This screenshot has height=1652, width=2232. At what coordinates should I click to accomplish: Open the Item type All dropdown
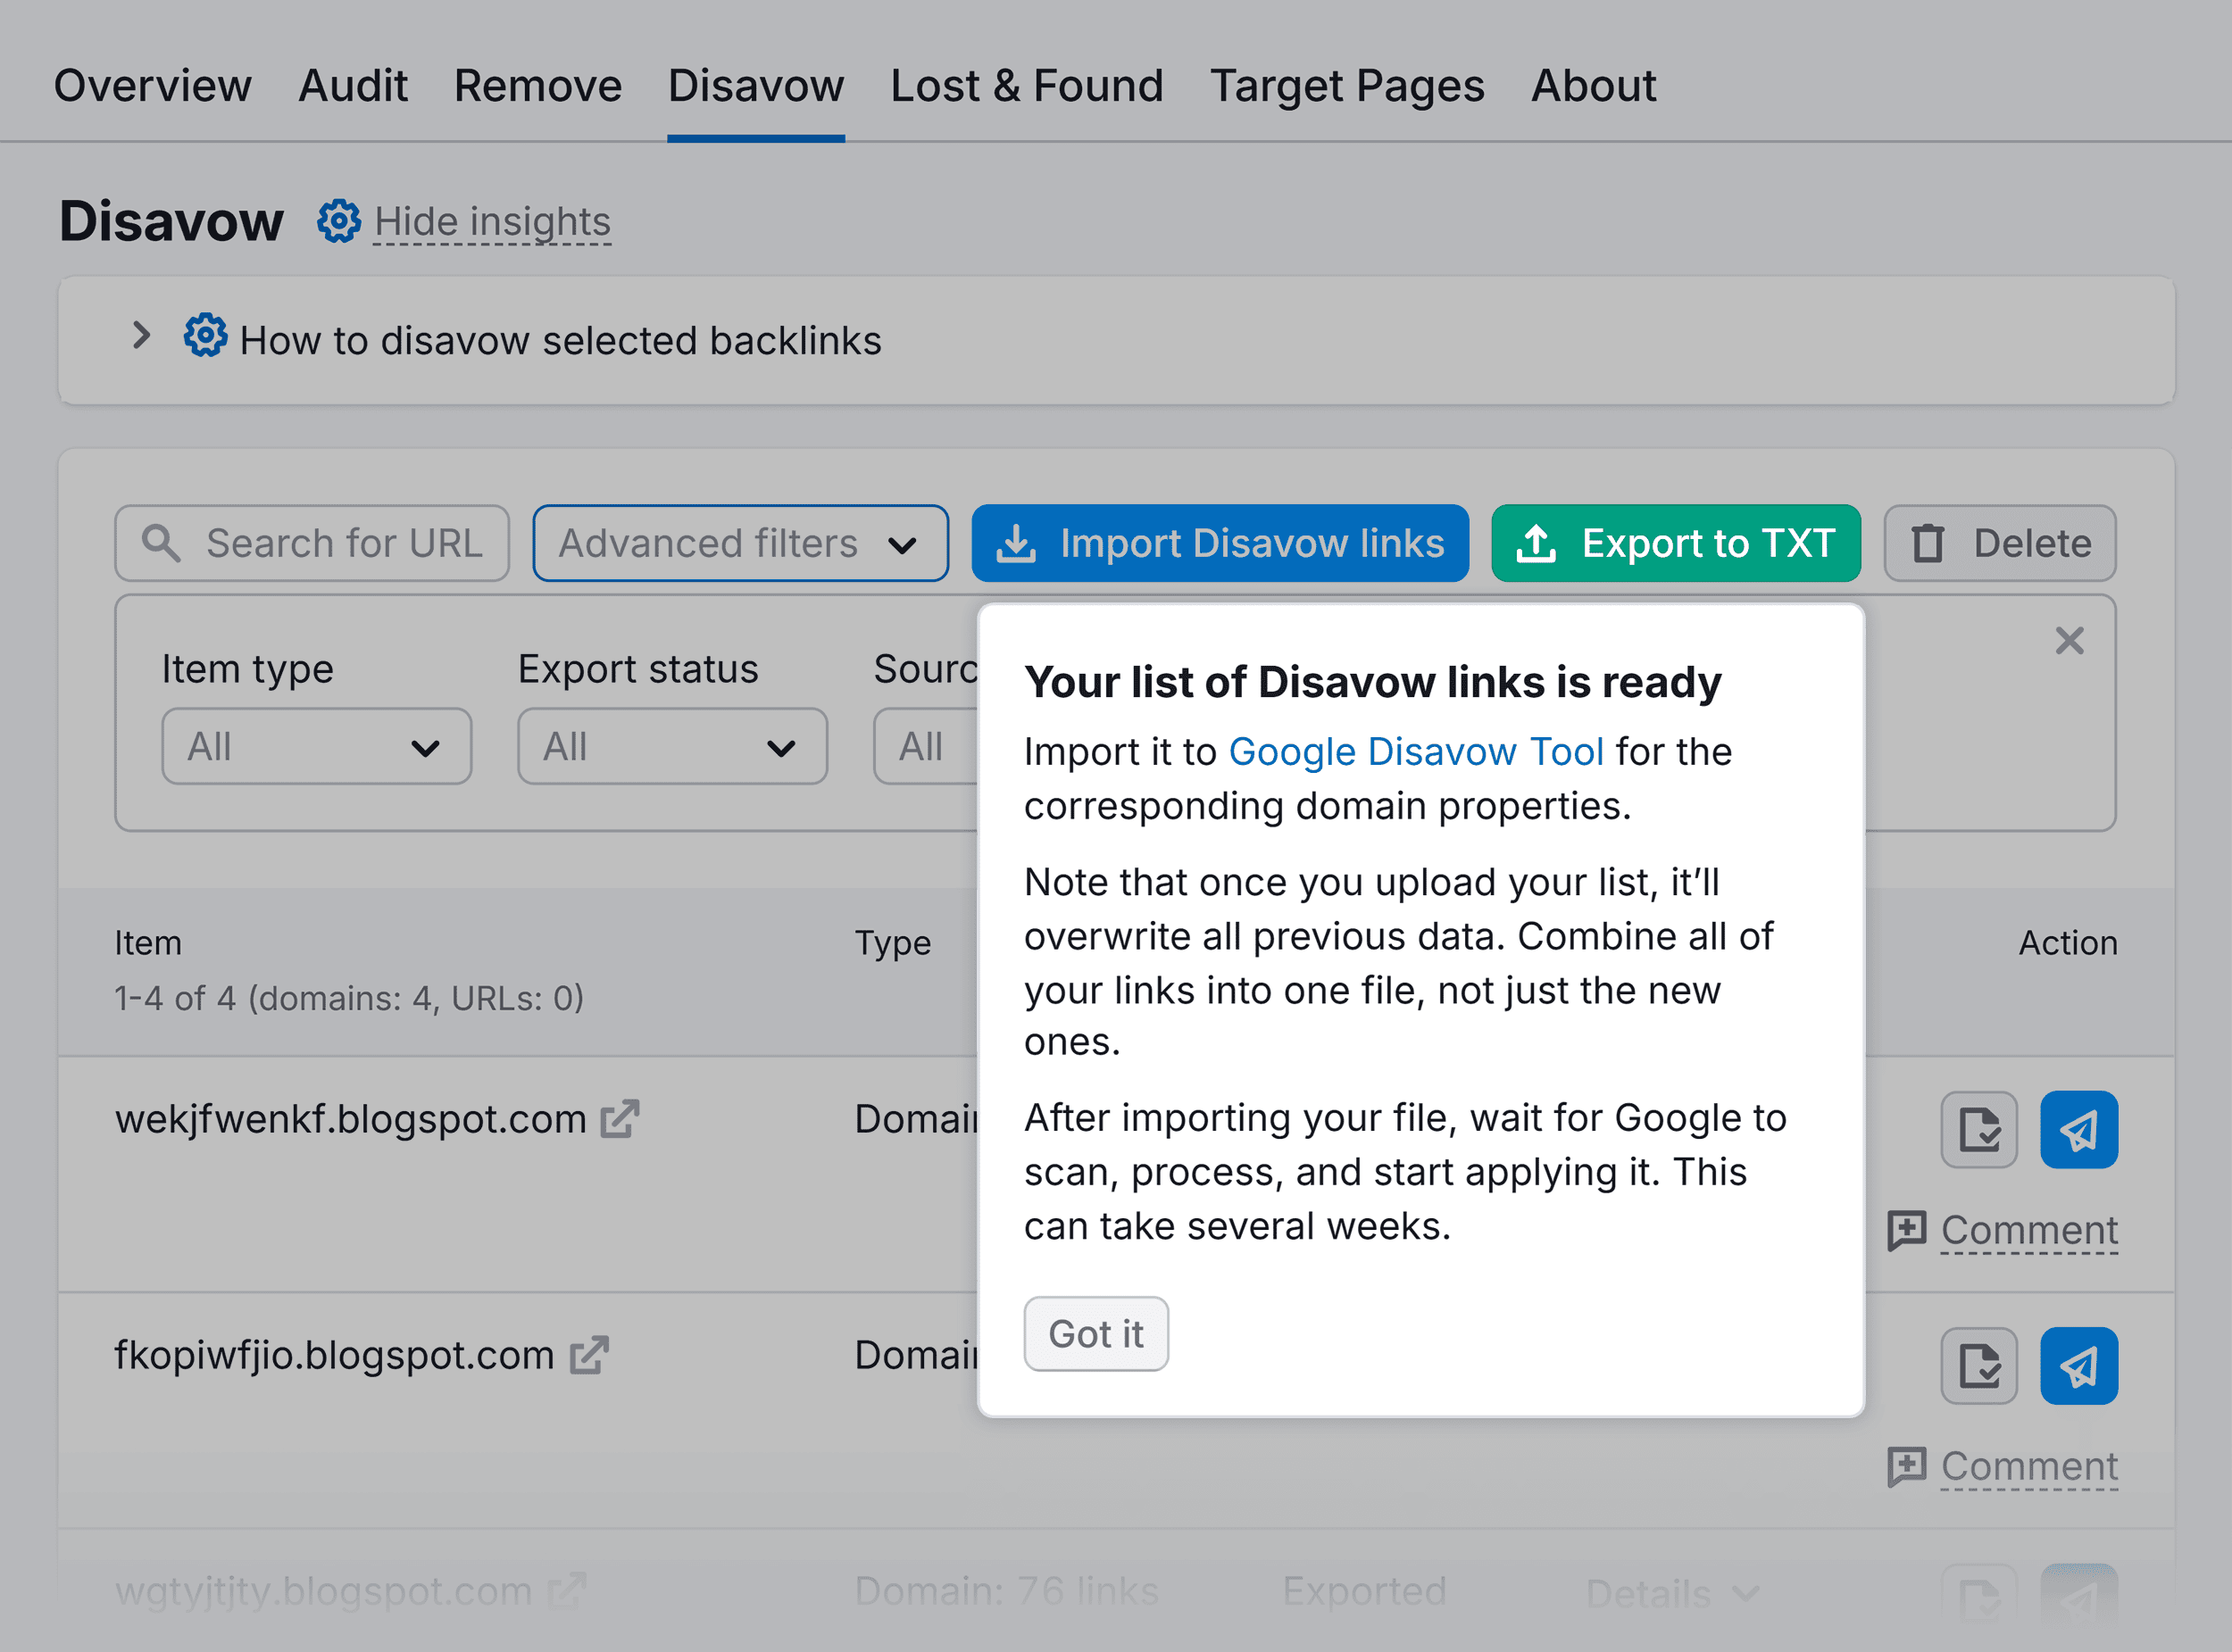(316, 746)
